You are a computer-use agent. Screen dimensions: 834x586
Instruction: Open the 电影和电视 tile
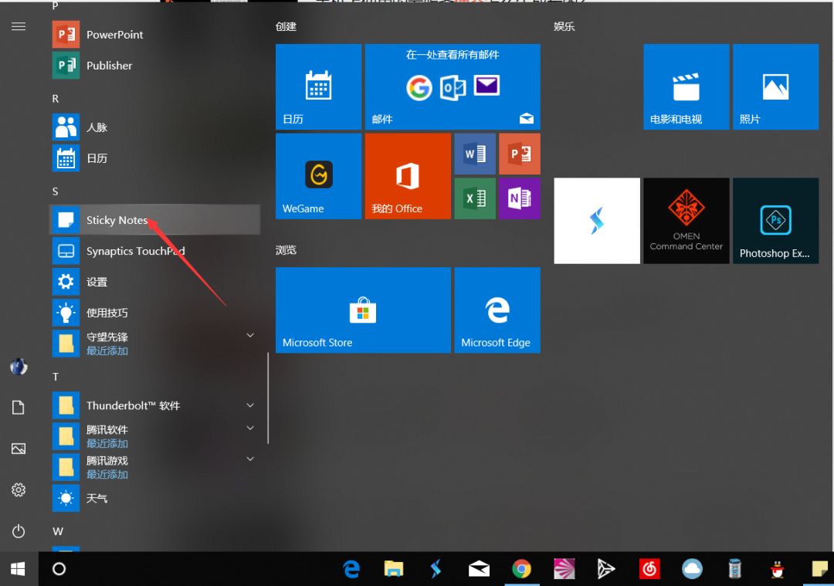[687, 86]
